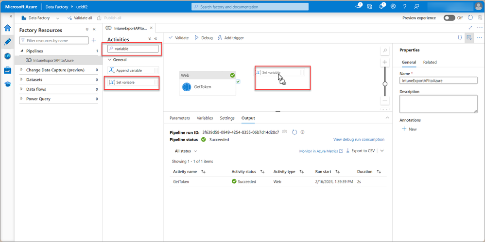Open the Related tab in Properties
Image resolution: width=485 pixels, height=242 pixels.
430,62
